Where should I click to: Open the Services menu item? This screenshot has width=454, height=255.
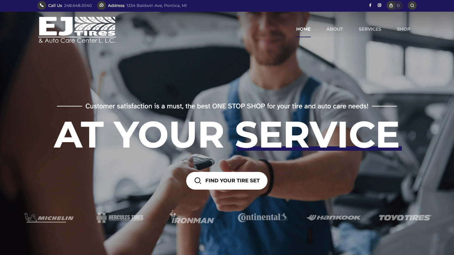point(370,29)
